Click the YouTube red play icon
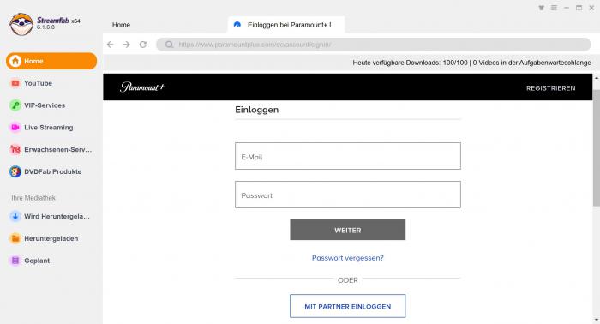The image size is (600, 324). (15, 83)
